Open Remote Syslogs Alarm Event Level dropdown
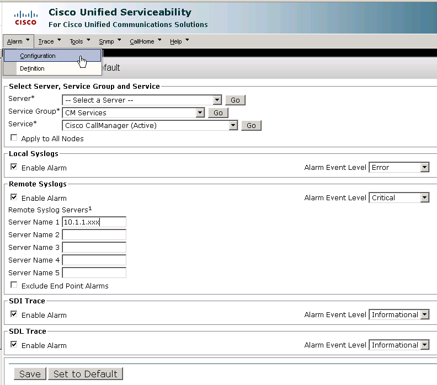437x385 pixels. coord(399,198)
